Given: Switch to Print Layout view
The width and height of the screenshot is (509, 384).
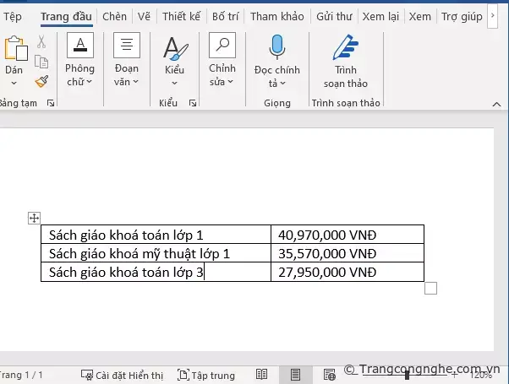Looking at the screenshot, I should click(x=295, y=374).
